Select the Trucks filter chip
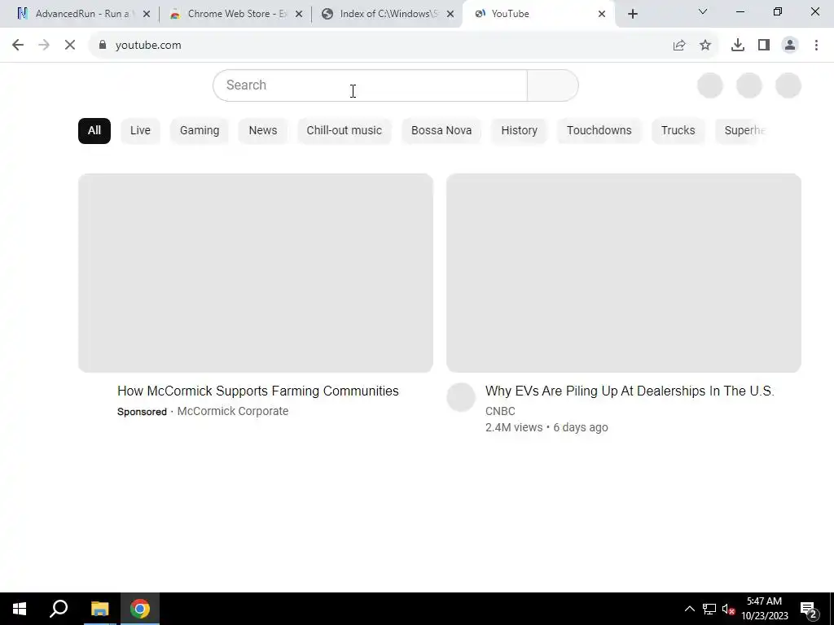The height and width of the screenshot is (625, 834). 678,131
